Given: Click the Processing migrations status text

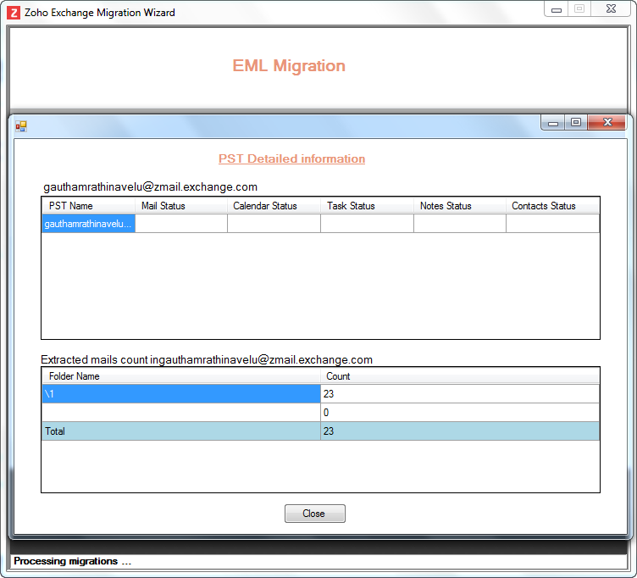Looking at the screenshot, I should [x=73, y=561].
